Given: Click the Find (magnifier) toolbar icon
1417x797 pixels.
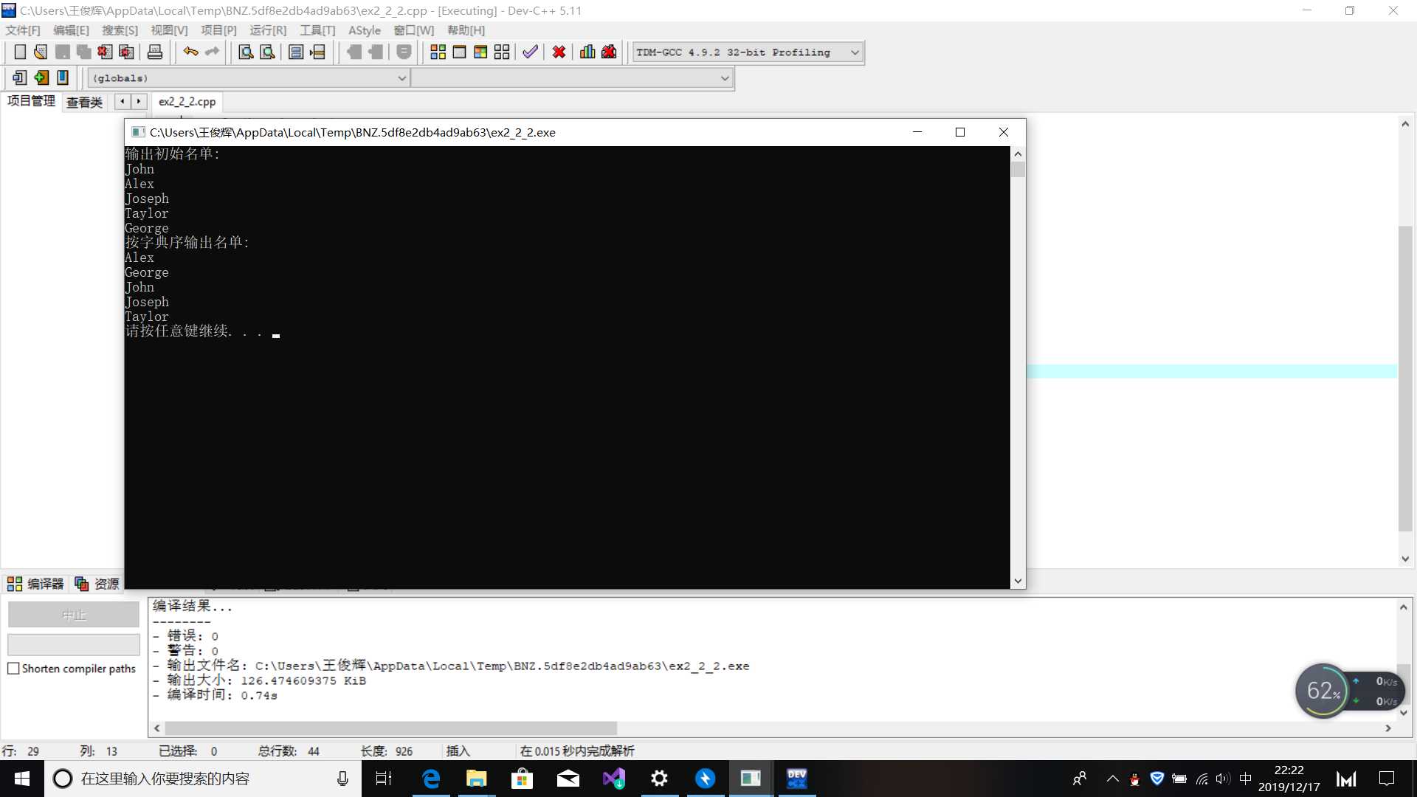Looking at the screenshot, I should click(x=246, y=52).
